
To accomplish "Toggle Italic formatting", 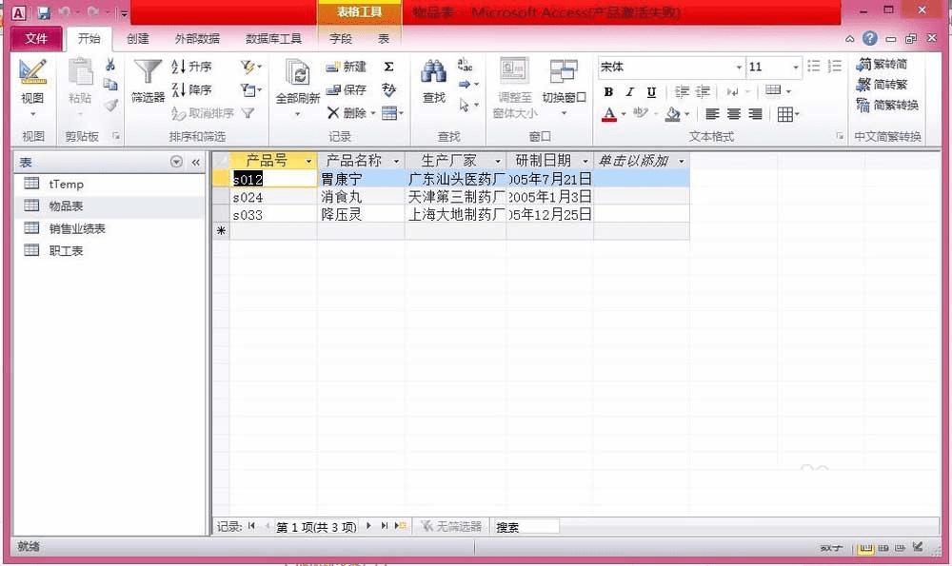I will coord(630,91).
